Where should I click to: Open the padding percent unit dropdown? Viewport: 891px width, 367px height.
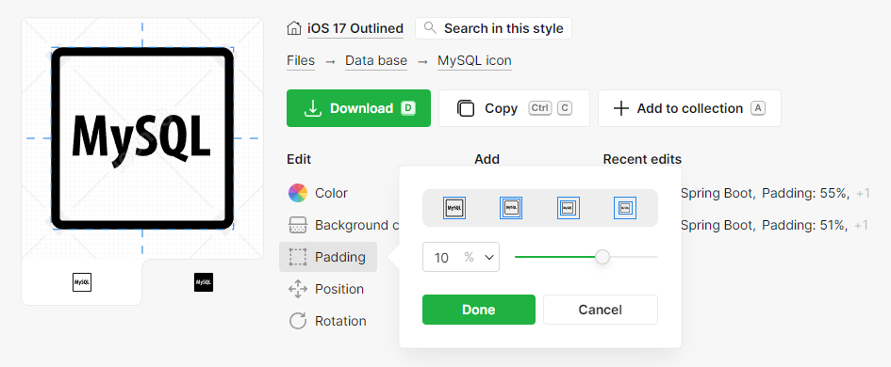[461, 257]
